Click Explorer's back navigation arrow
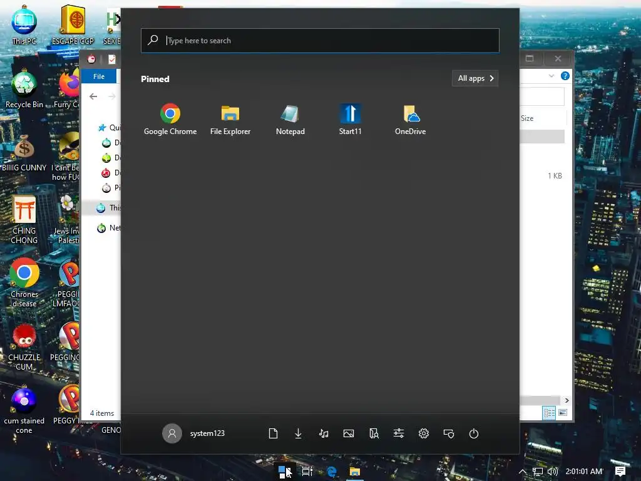Screen dimensions: 641x481 click(x=93, y=96)
